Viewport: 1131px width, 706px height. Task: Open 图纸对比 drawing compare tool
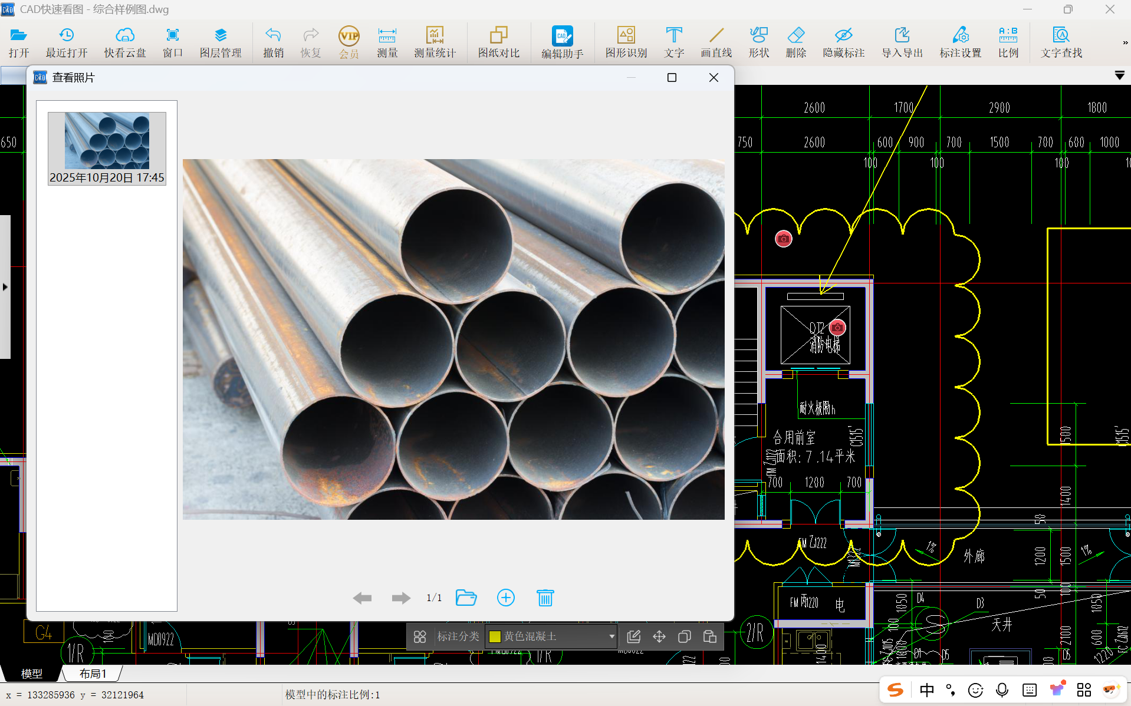click(x=499, y=42)
